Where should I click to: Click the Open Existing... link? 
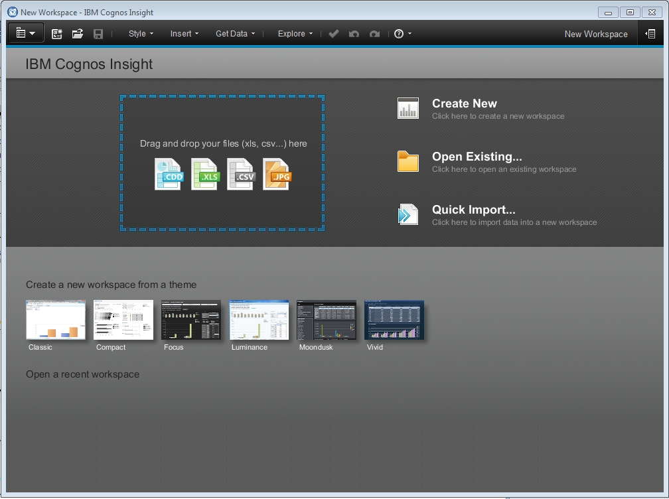pos(477,157)
